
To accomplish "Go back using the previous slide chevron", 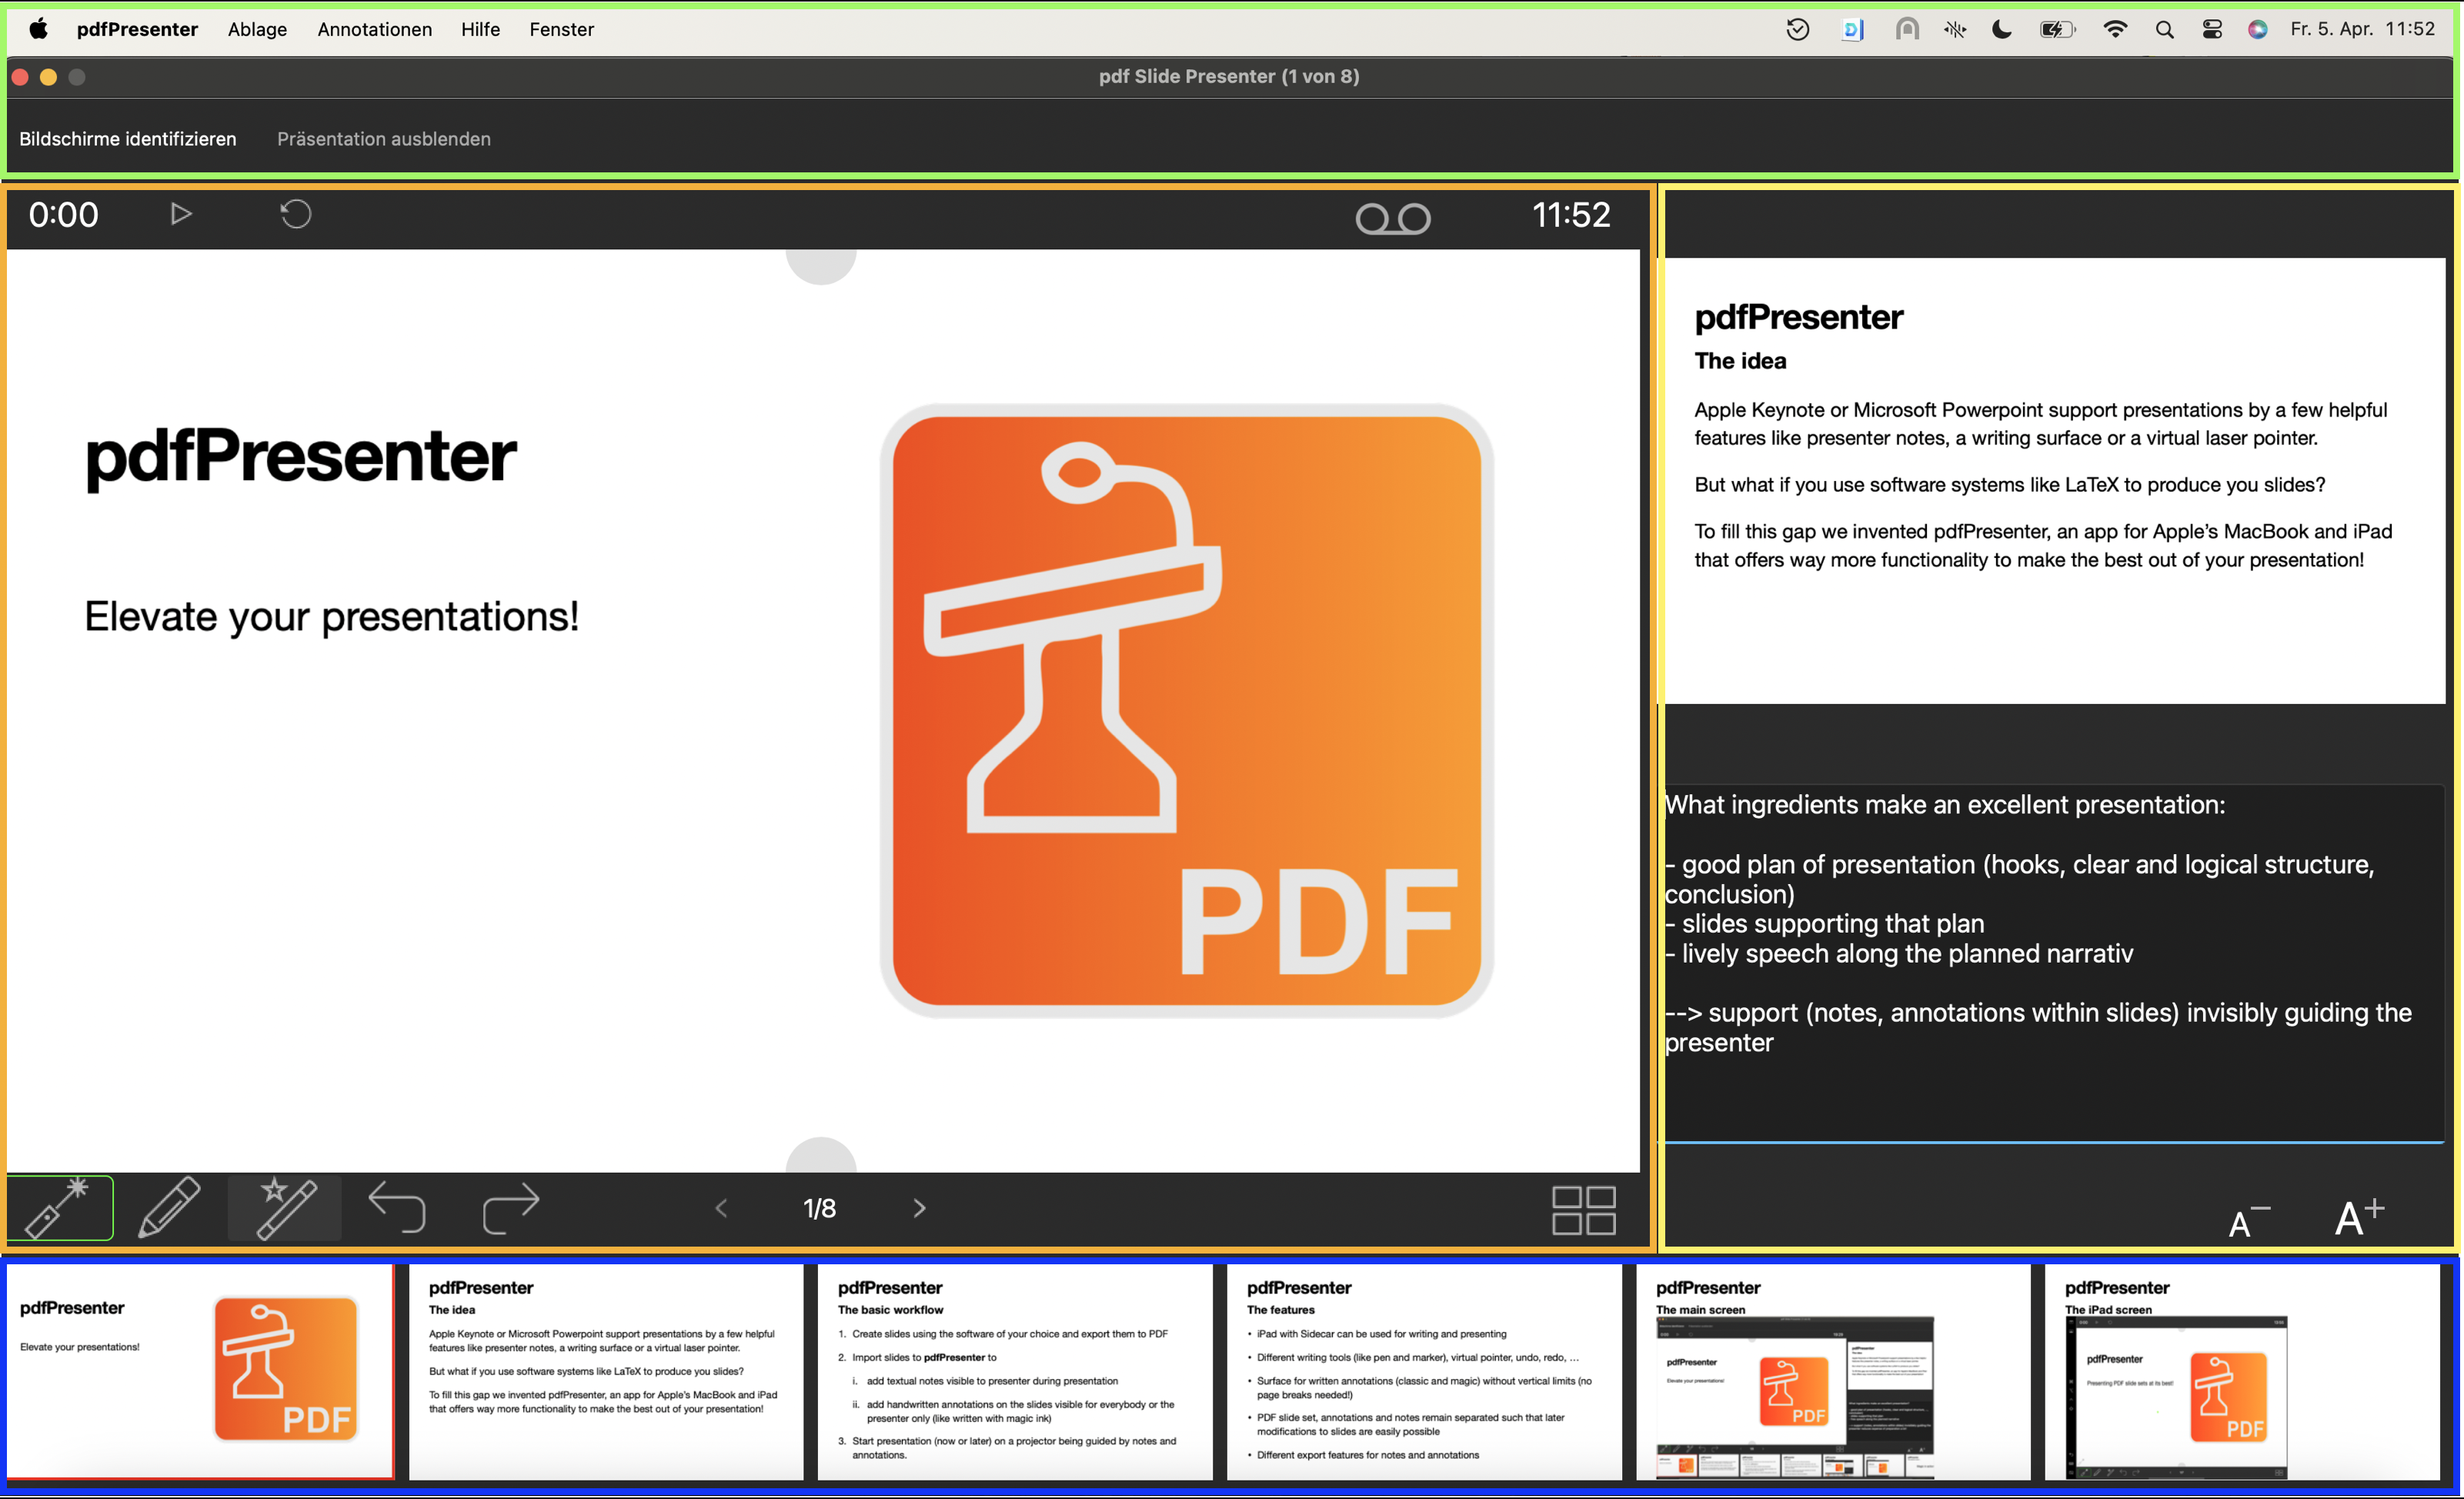I will [721, 1208].
